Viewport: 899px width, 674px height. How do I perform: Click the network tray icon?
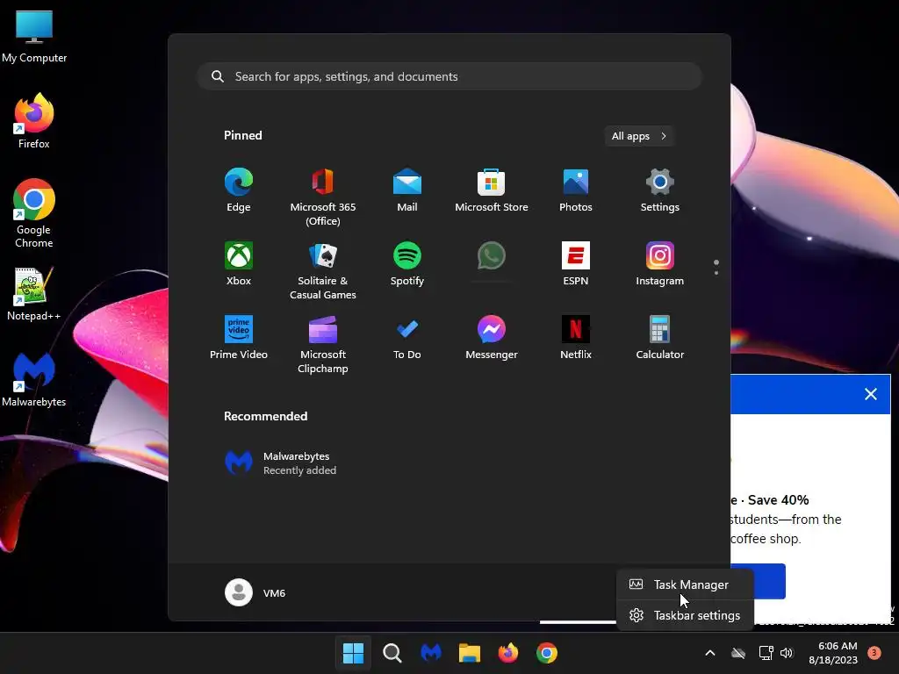coord(766,653)
